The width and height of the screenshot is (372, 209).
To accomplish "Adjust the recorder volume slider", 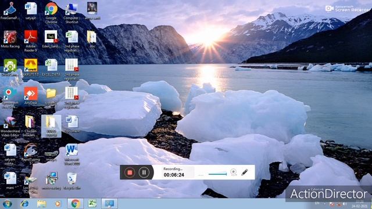I will (217, 174).
